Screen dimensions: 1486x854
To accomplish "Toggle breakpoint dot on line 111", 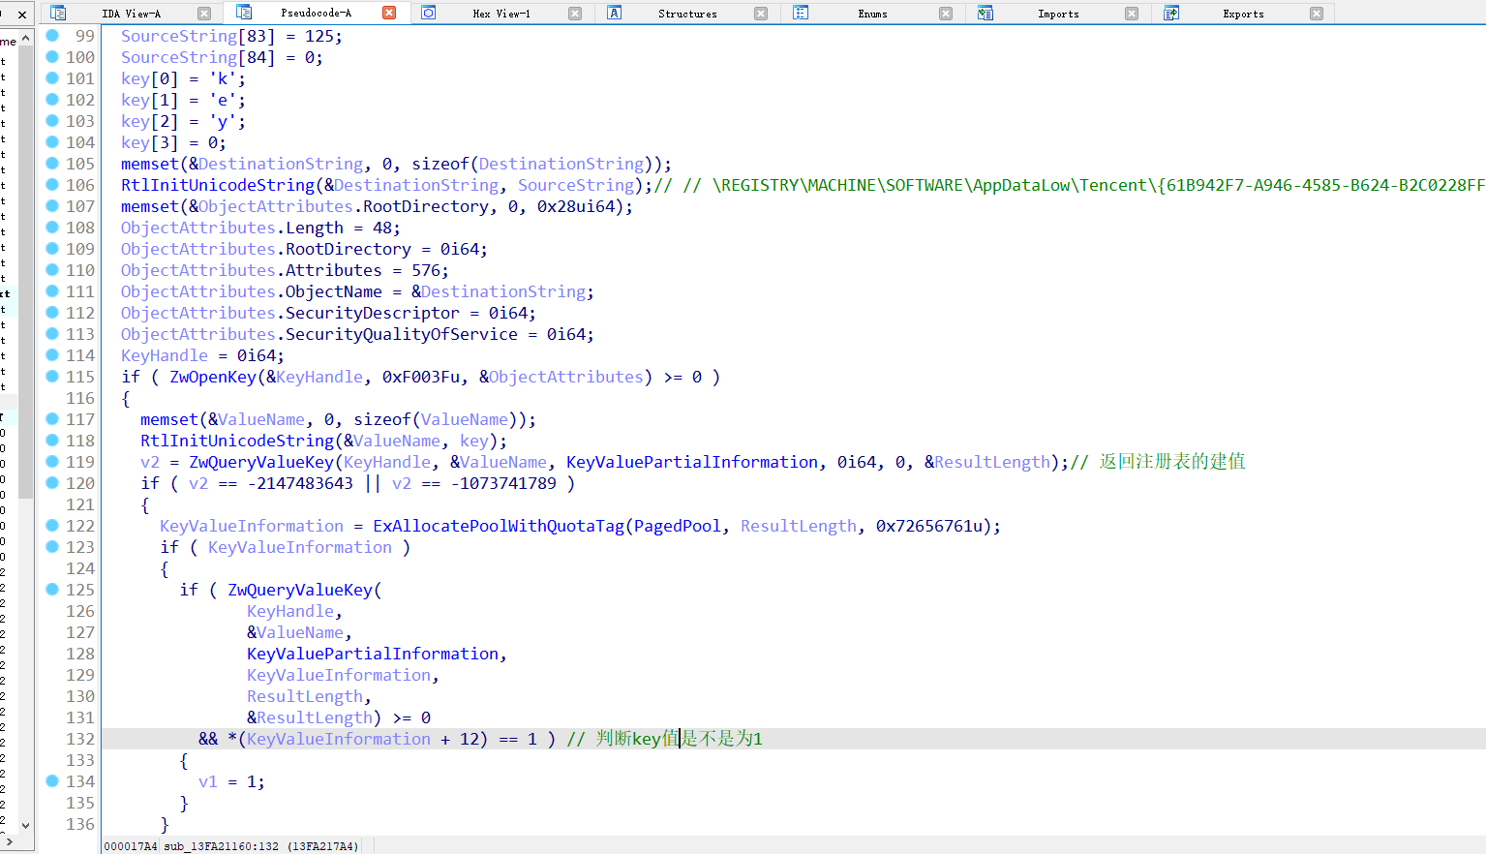I will pyautogui.click(x=52, y=290).
